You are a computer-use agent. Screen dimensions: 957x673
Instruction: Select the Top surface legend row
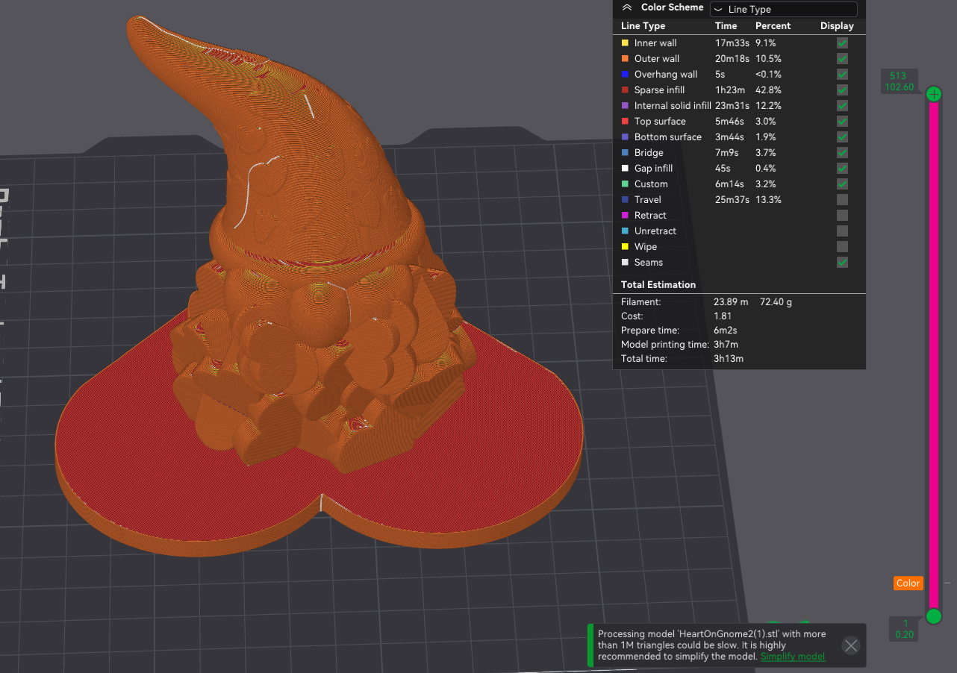(x=660, y=122)
